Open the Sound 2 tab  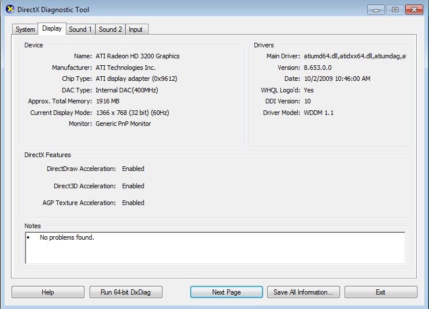tap(110, 29)
